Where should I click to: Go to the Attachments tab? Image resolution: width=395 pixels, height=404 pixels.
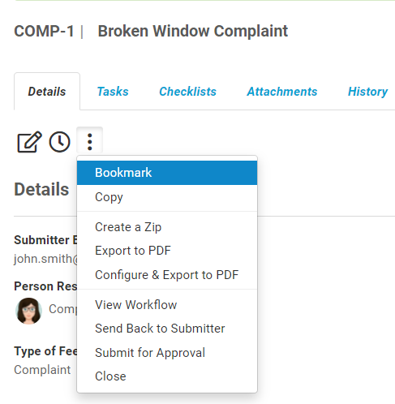coord(282,92)
